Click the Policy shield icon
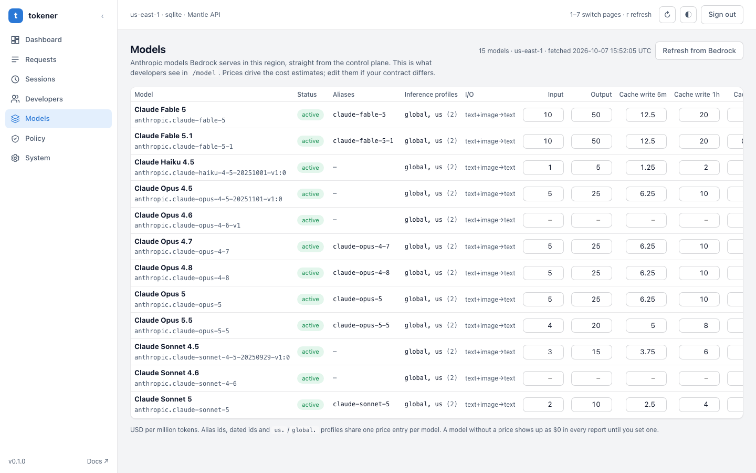Screen dimensions: 756x473 pos(15,138)
